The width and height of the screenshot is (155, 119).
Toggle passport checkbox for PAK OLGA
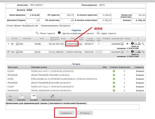pos(99,52)
